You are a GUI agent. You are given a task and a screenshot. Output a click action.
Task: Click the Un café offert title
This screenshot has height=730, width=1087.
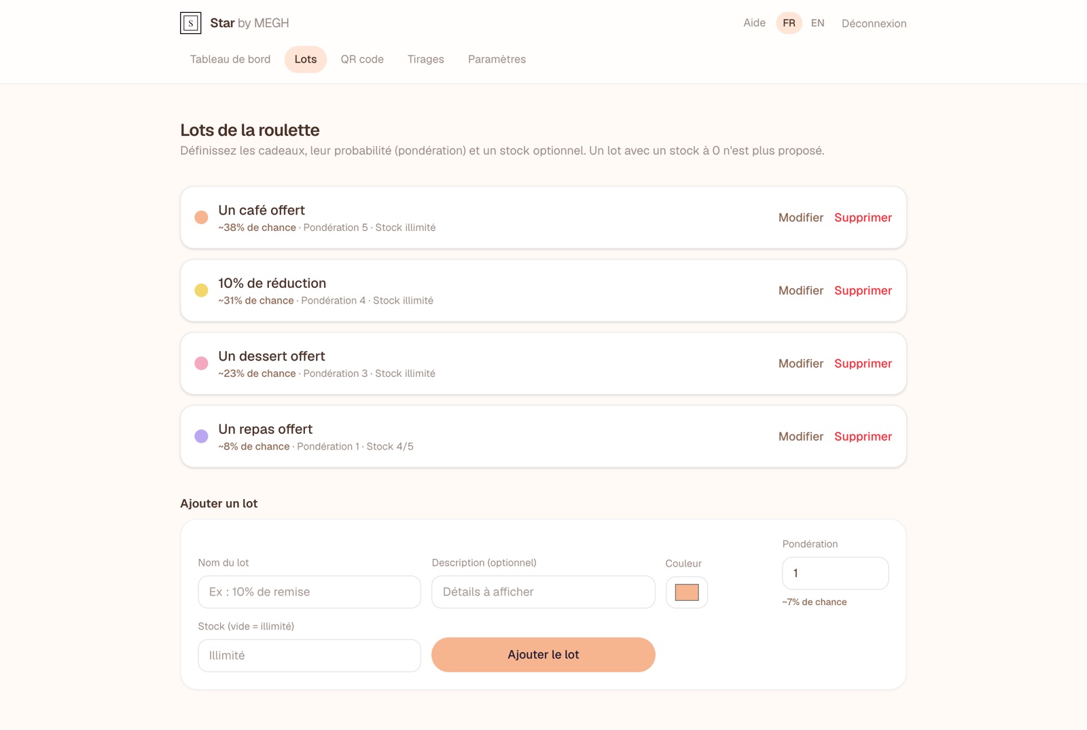pos(262,211)
